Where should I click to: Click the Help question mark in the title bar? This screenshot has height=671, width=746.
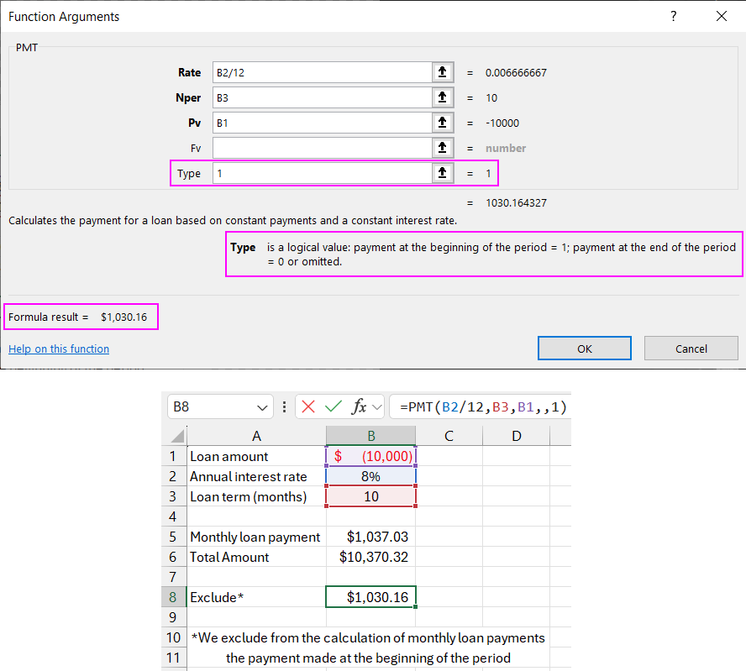coord(673,17)
